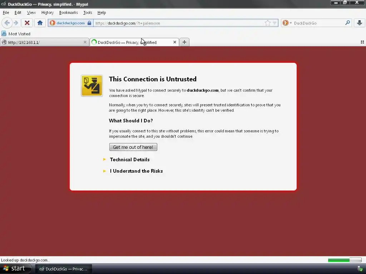The image size is (366, 274).
Task: Open the File menu
Action: [x=6, y=12]
